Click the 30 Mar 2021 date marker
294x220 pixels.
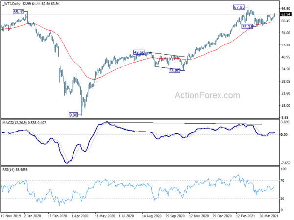(269, 216)
